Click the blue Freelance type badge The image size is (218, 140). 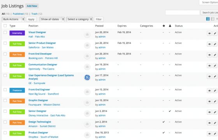click(17, 90)
